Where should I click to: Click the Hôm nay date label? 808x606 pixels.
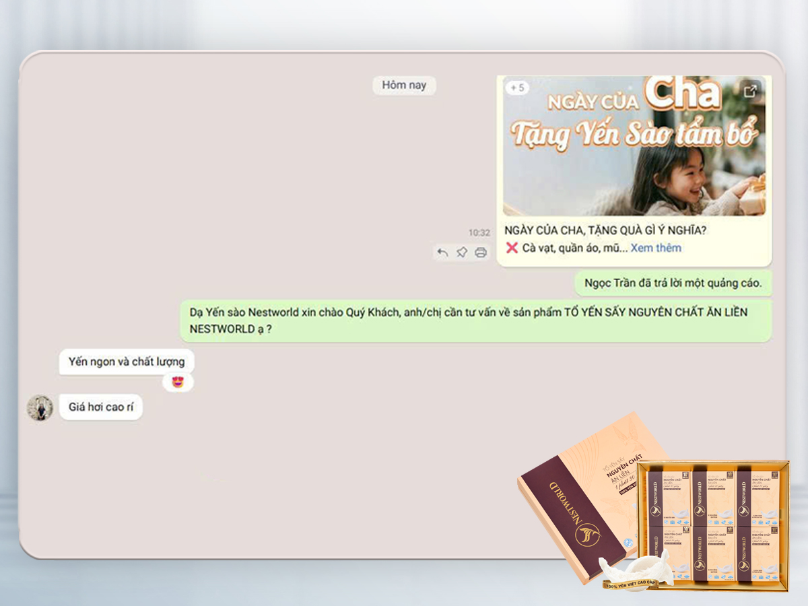point(404,86)
